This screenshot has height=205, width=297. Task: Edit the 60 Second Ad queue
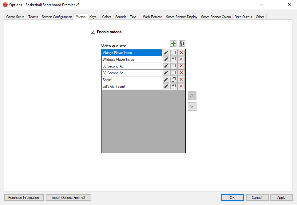click(x=166, y=73)
